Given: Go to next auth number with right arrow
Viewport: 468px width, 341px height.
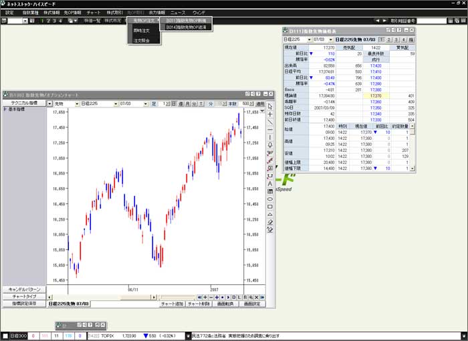Looking at the screenshot, I should 384,21.
